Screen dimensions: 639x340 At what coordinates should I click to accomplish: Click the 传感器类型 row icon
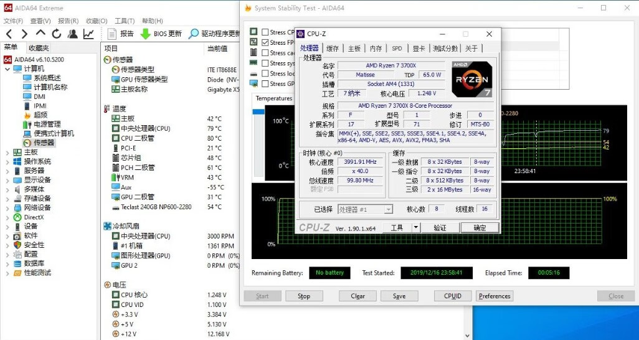[x=116, y=70]
